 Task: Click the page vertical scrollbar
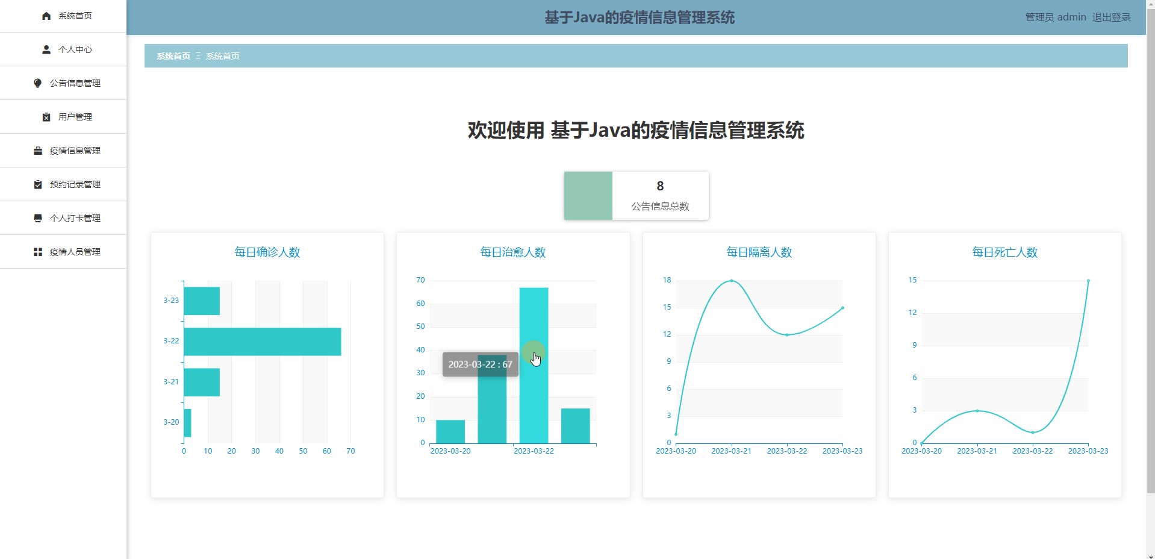1150,241
